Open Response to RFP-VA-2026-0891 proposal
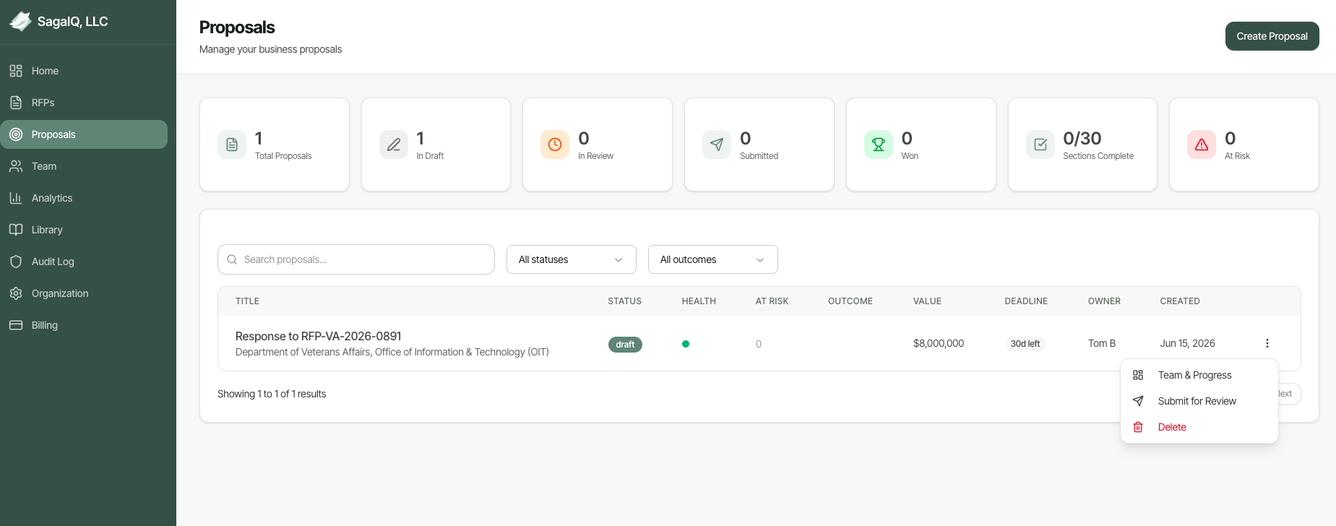Viewport: 1336px width, 526px height. coord(318,336)
